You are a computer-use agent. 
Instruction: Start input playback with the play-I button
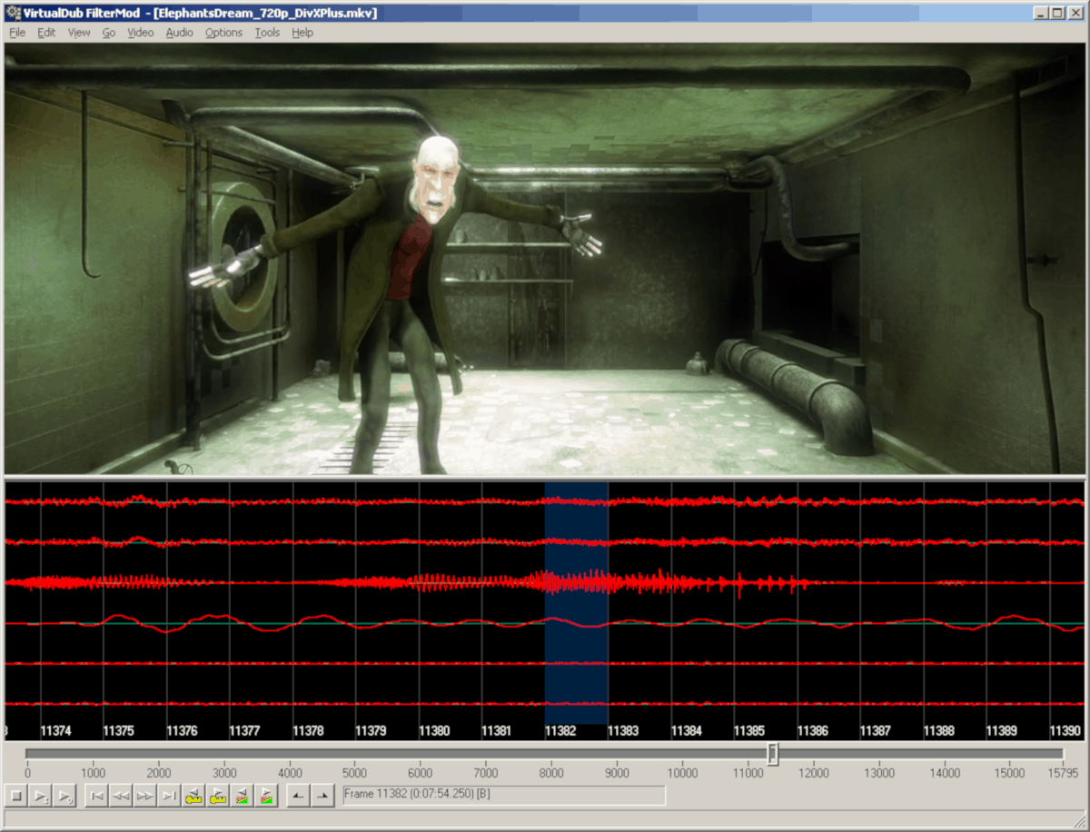point(40,796)
